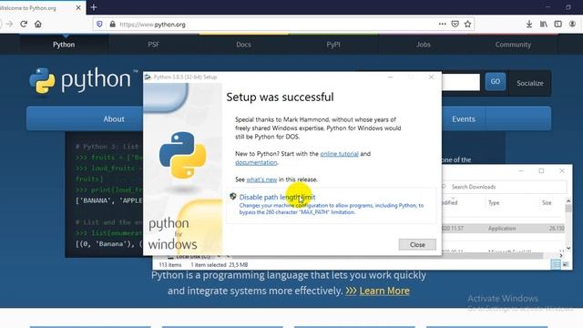Toggle the Firefox sidebar icon
The width and height of the screenshot is (583, 328).
pos(558,25)
